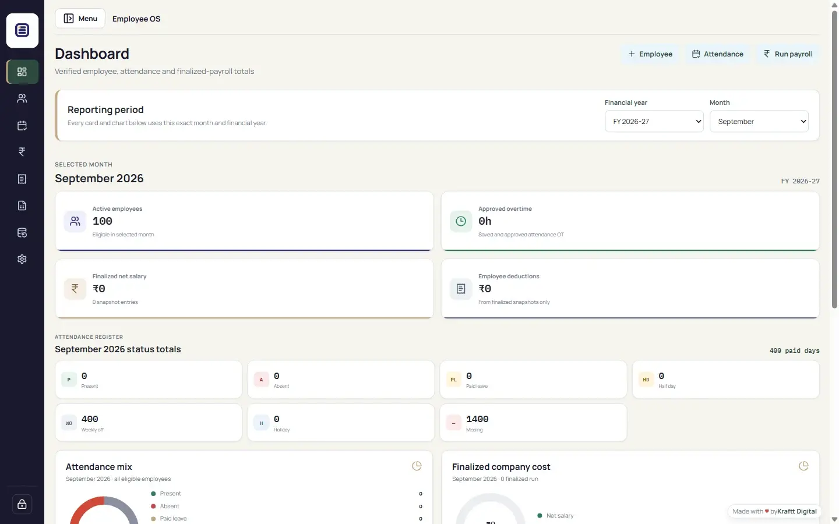The height and width of the screenshot is (524, 839).
Task: Click the "Reporting period" heading
Action: pos(105,110)
